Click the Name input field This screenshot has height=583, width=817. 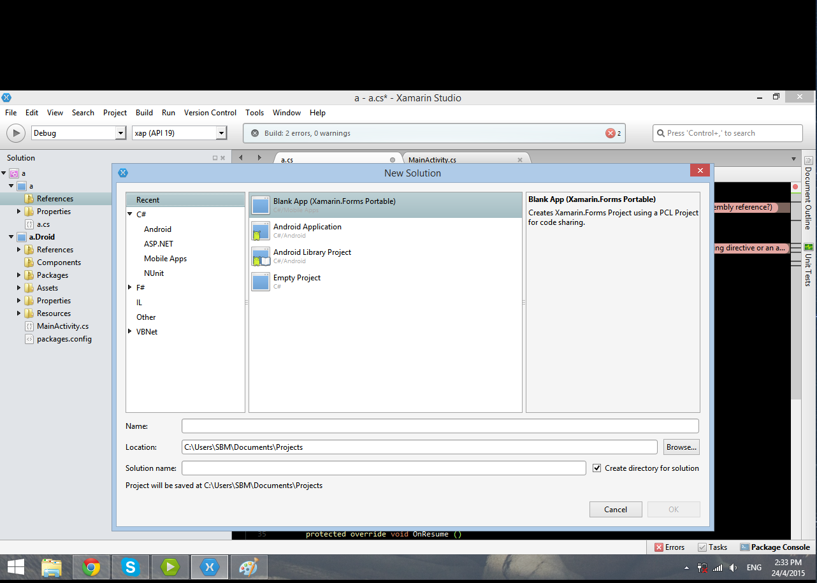(440, 426)
